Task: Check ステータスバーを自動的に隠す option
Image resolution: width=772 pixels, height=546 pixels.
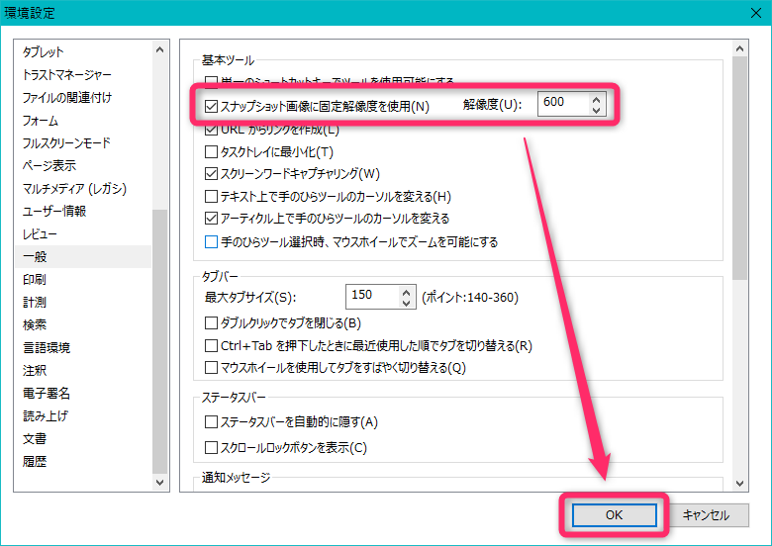Action: point(211,422)
